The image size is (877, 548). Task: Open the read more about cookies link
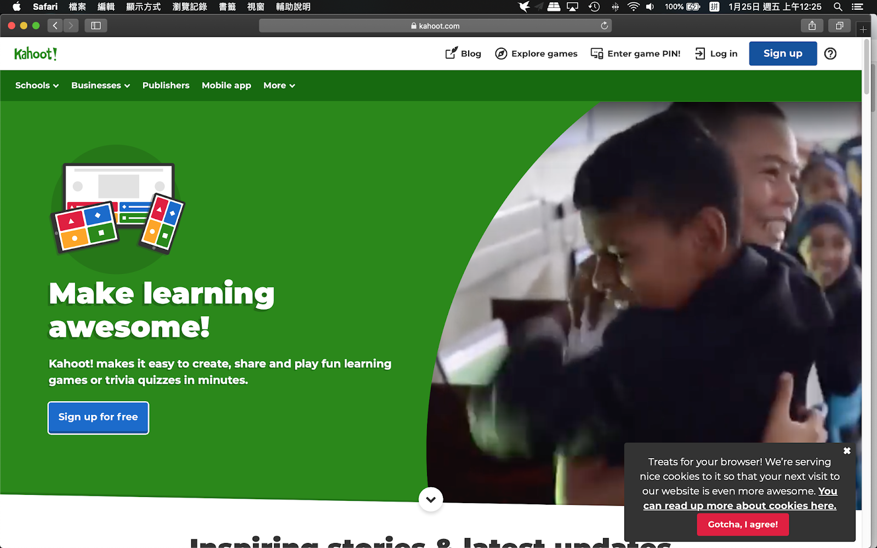click(x=740, y=499)
